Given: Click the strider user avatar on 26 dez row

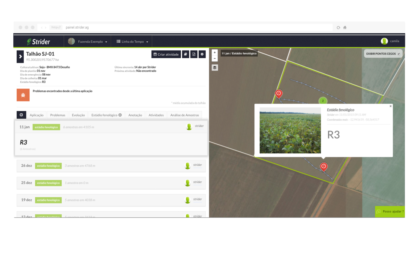Looking at the screenshot, I should click(x=187, y=166).
